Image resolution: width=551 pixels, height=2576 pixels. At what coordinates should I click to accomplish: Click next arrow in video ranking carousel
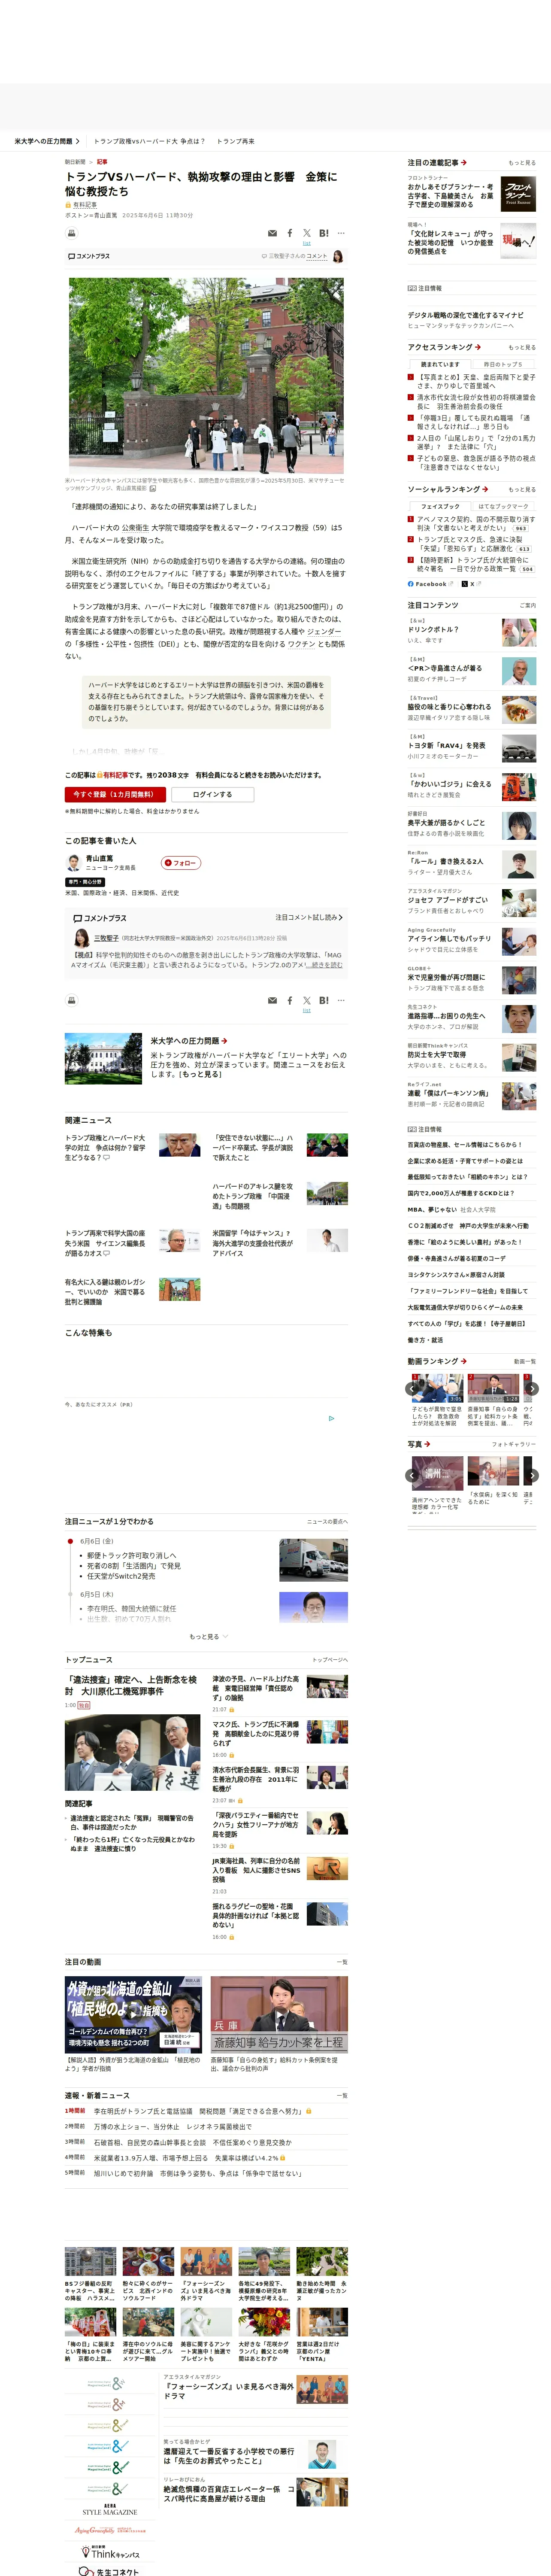pyautogui.click(x=532, y=1388)
